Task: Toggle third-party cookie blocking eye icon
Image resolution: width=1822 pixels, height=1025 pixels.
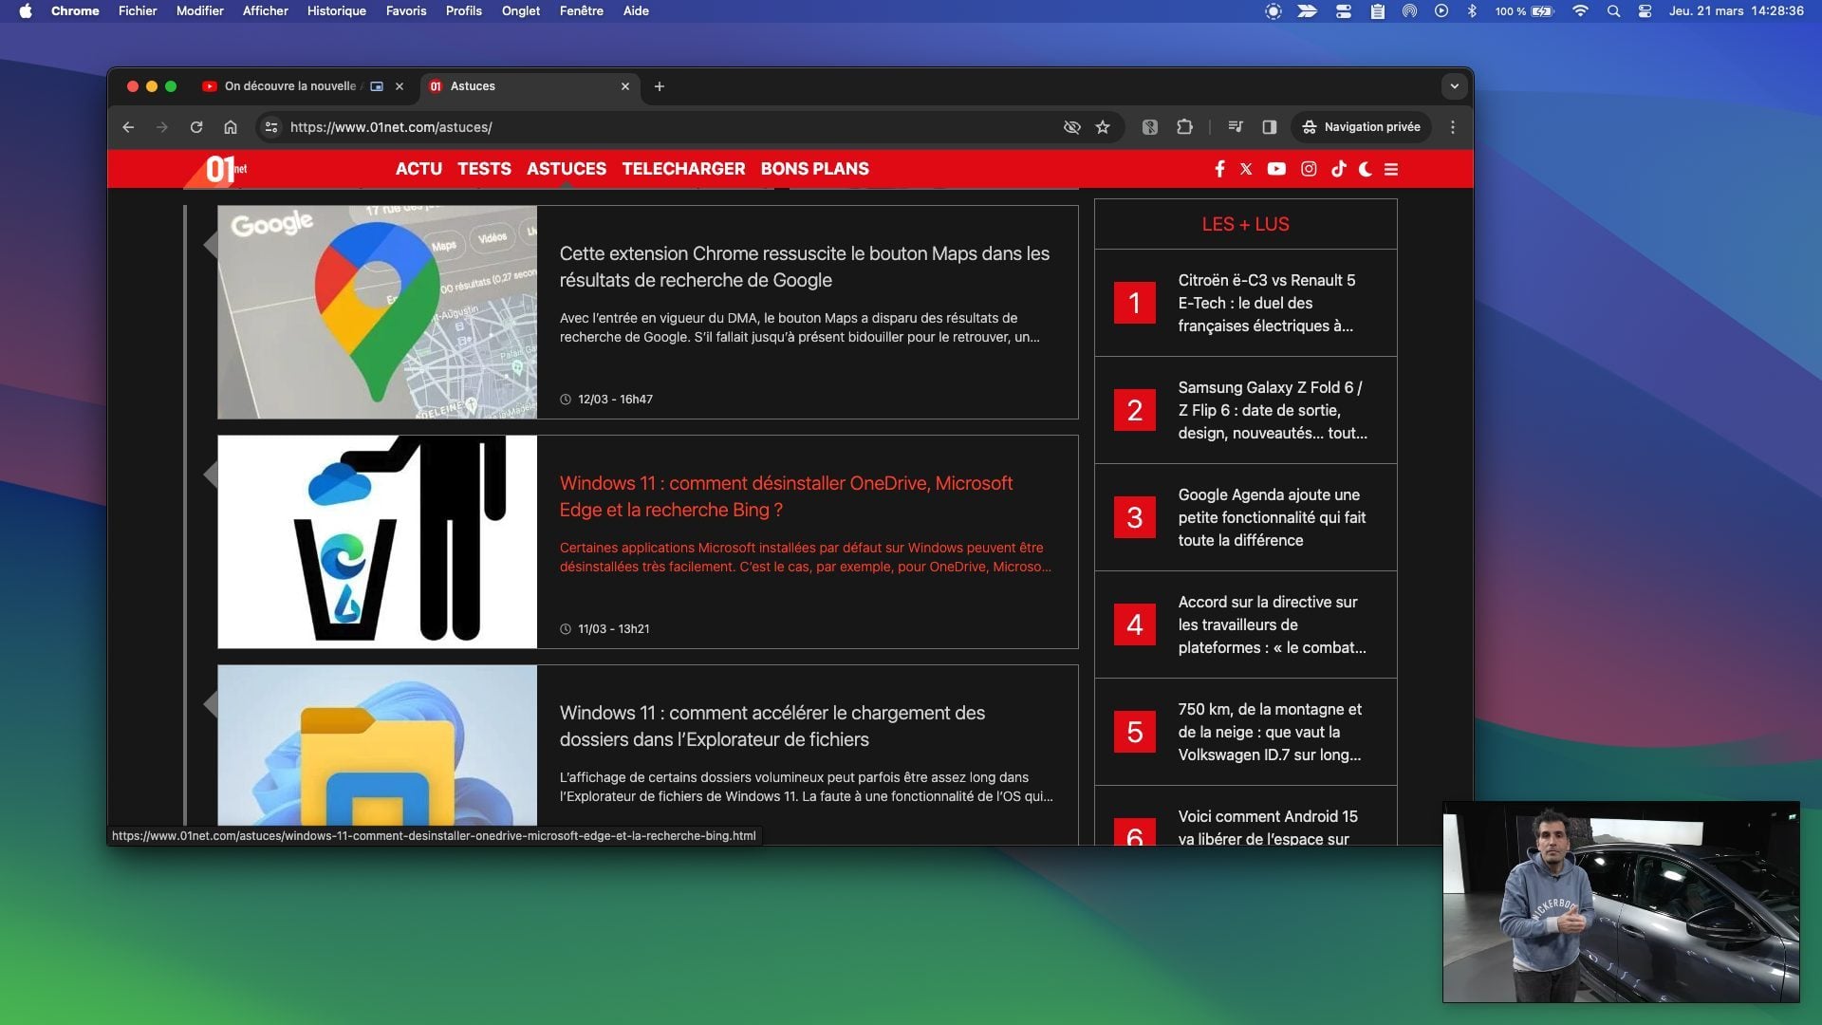Action: (1072, 127)
